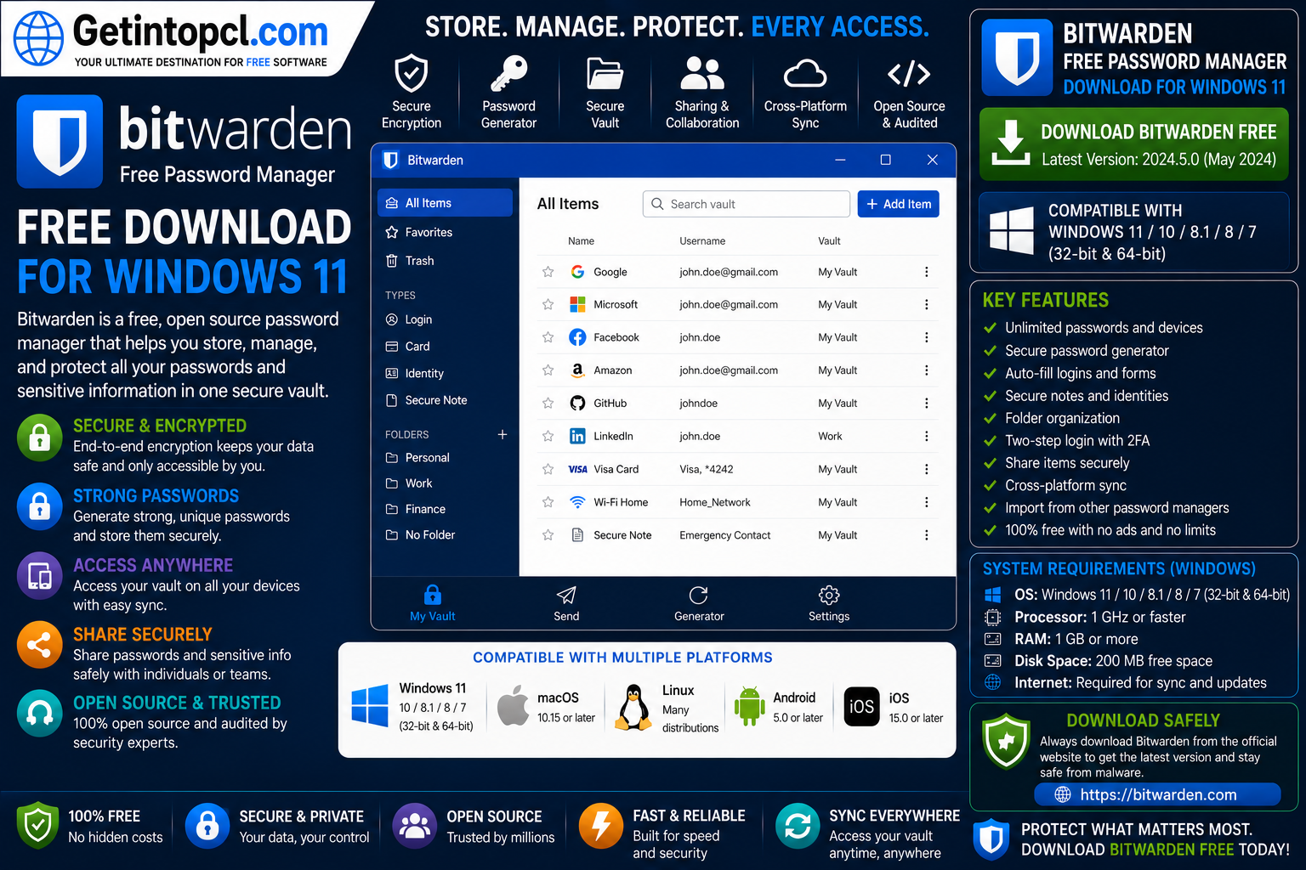Click the Secure Vault folder icon
The image size is (1306, 870).
click(605, 74)
